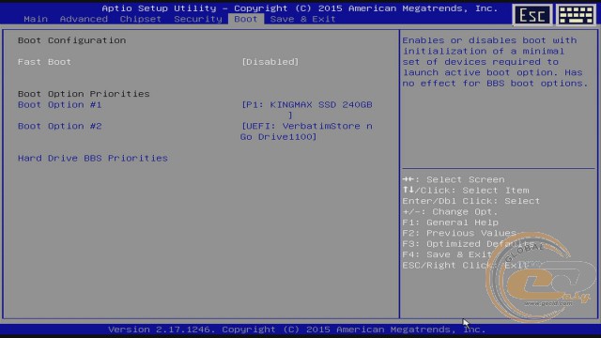
Task: Open the Save & Exit tab
Action: tap(302, 19)
